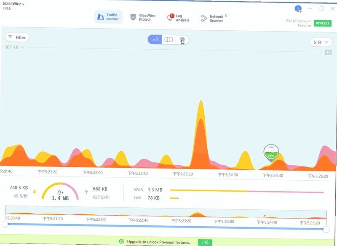This screenshot has height=246, width=337.
Task: Click the Network Scanner nodes icon
Action: click(203, 18)
